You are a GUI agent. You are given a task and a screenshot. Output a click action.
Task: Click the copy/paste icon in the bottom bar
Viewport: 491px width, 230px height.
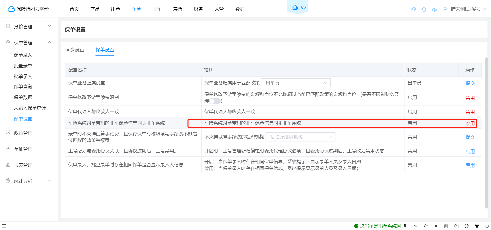point(456,226)
